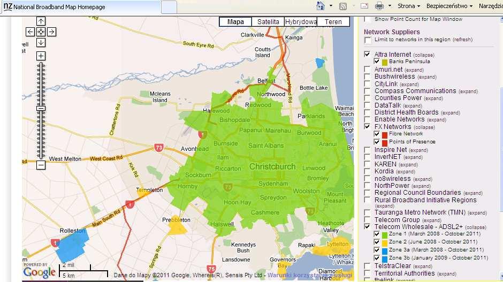Image resolution: width=503 pixels, height=282 pixels.
Task: Uncheck Zone 3a (March 2008 - October 2011)
Action: (x=377, y=250)
